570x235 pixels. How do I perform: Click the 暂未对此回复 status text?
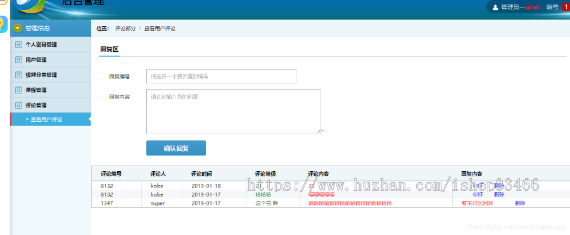[478, 203]
